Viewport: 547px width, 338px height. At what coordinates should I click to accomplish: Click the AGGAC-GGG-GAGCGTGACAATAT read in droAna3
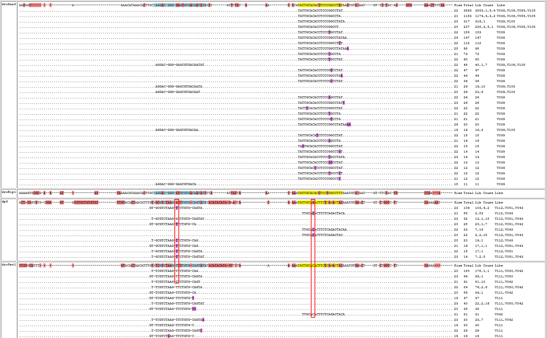(180, 65)
